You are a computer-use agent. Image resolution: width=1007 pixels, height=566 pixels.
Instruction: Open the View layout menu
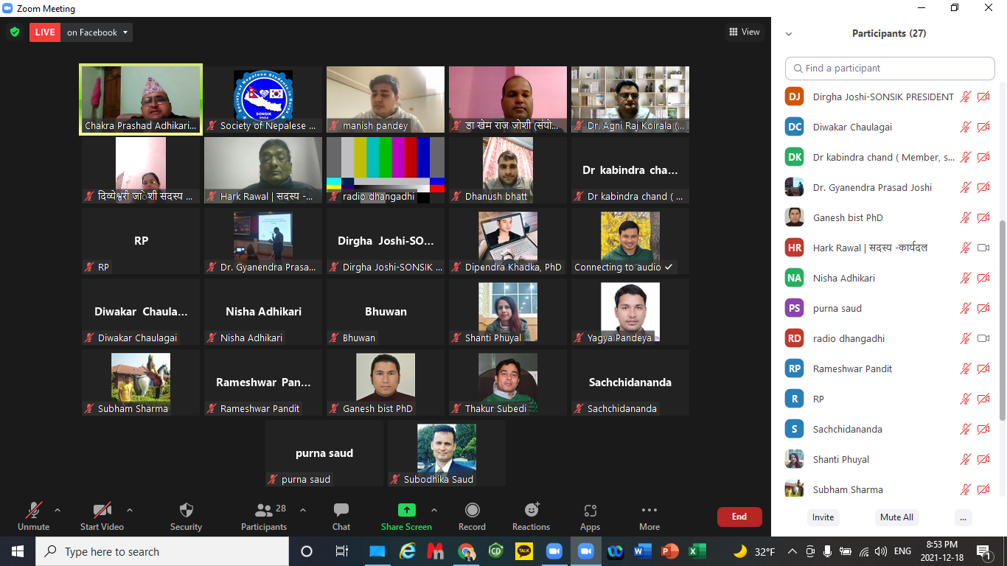tap(744, 32)
